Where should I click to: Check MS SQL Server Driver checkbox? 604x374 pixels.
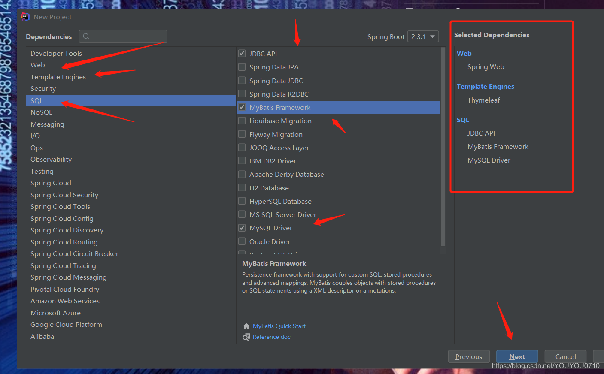click(242, 214)
